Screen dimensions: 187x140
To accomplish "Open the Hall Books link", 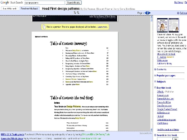I will point(162,123).
